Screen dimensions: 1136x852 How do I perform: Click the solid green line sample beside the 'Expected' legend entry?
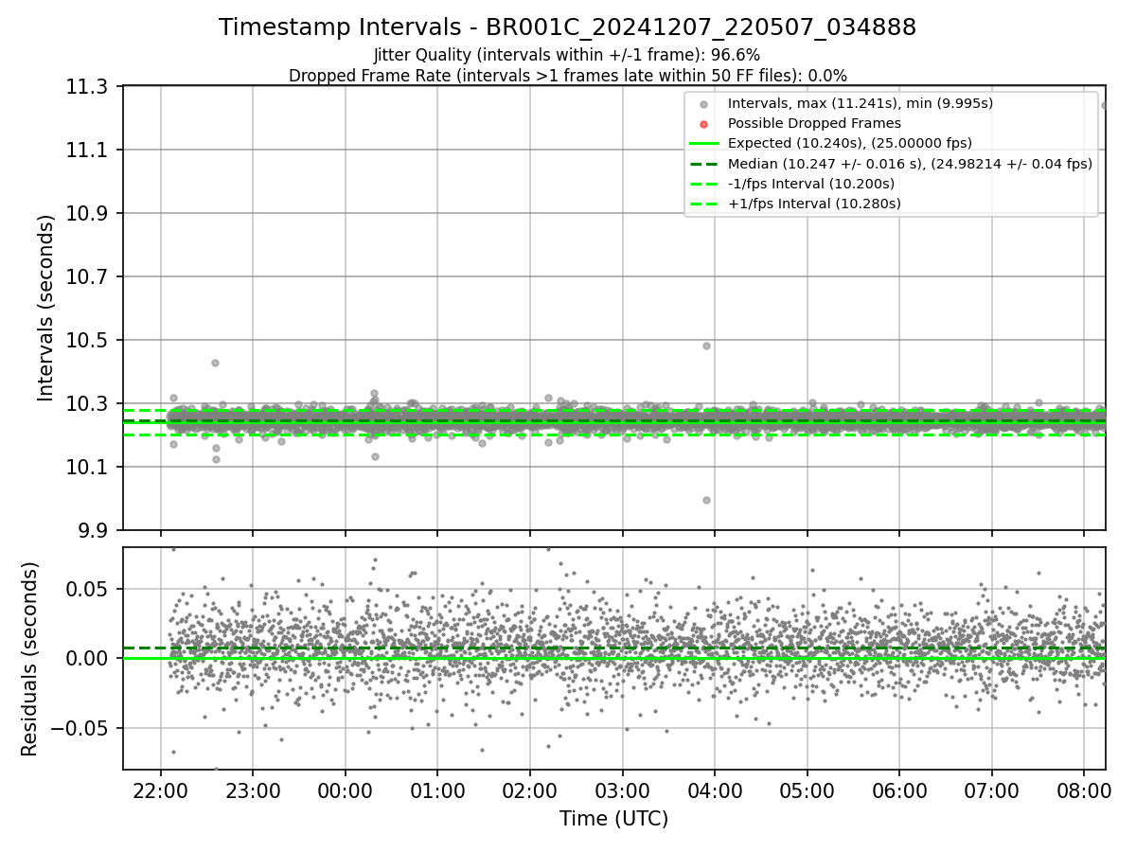point(703,144)
